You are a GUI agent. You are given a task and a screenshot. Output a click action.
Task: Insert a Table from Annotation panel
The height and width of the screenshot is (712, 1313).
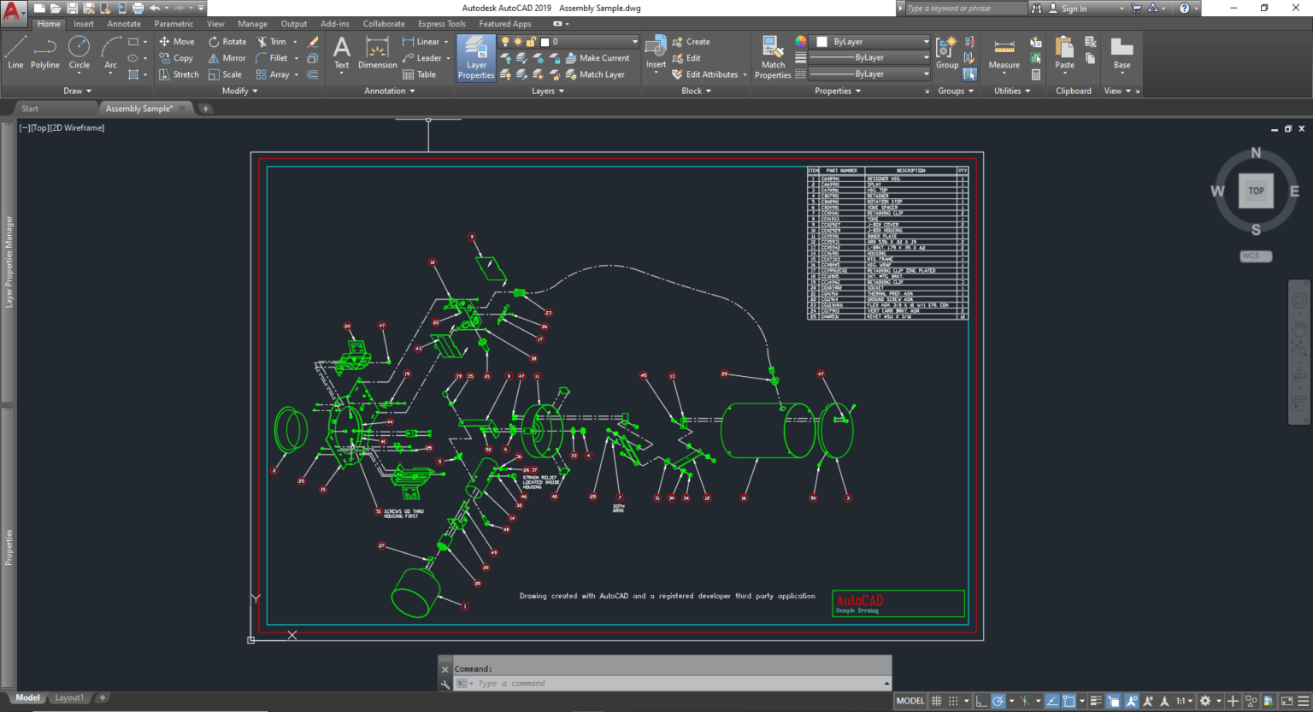[x=419, y=74]
